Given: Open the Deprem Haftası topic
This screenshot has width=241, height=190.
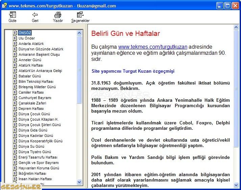Looking at the screenshot, I should 31,109.
